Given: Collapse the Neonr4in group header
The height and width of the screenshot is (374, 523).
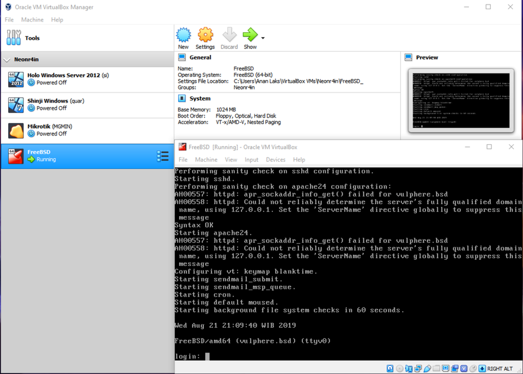Looking at the screenshot, I should pos(7,59).
